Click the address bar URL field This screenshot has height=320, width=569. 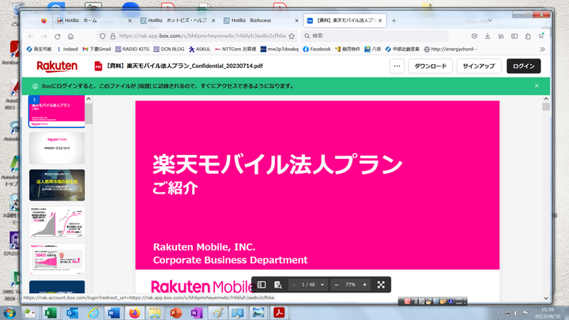tap(202, 36)
